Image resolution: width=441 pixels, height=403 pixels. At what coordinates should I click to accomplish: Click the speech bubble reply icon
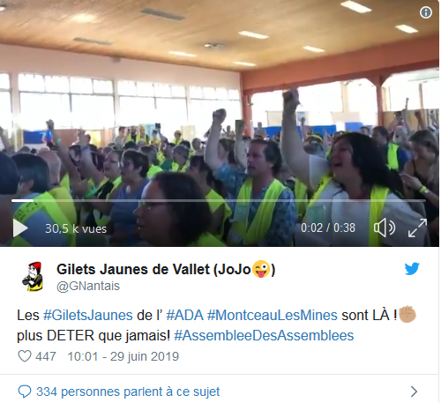[x=25, y=392]
